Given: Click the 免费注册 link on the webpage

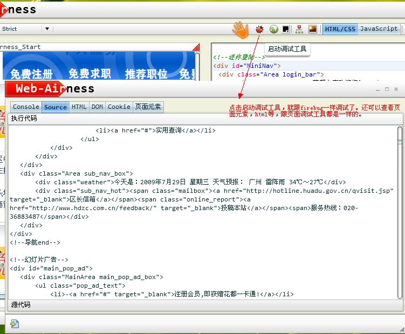Looking at the screenshot, I should click(31, 74).
